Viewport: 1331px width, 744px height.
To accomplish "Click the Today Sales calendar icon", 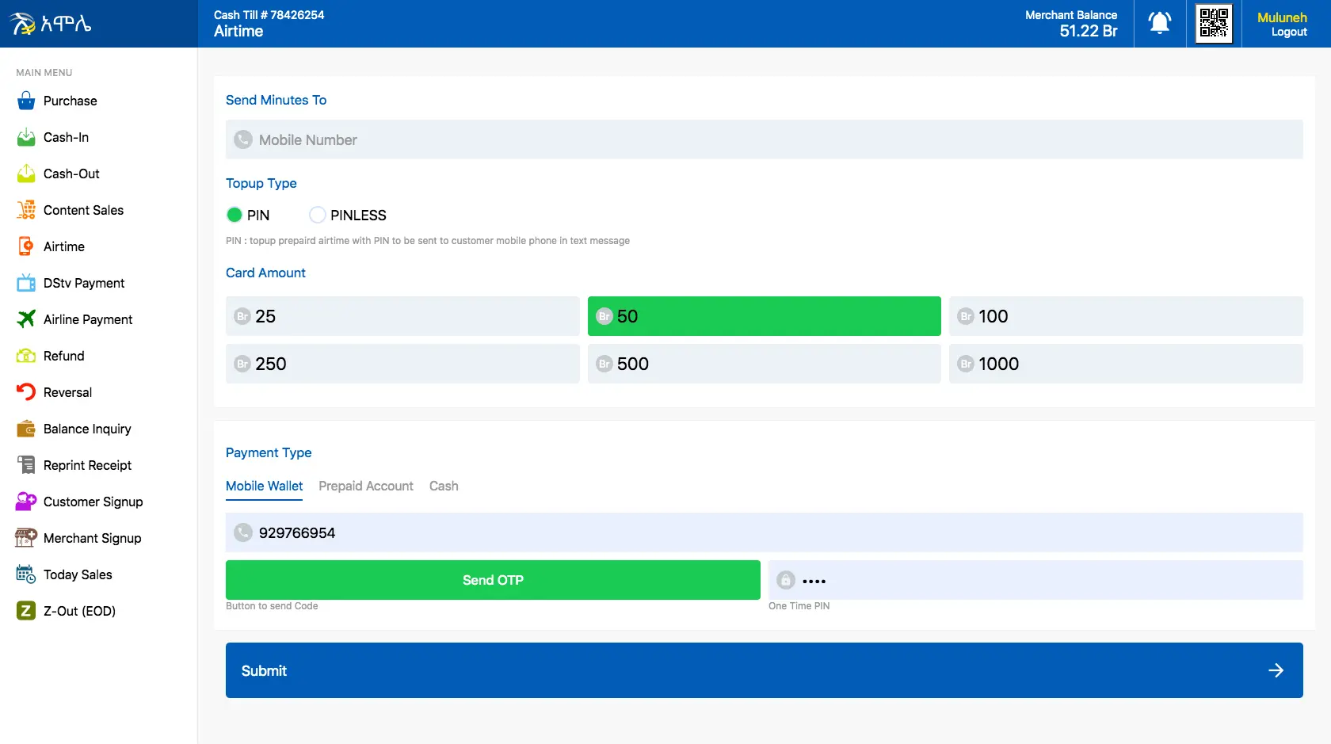I will (x=26, y=574).
